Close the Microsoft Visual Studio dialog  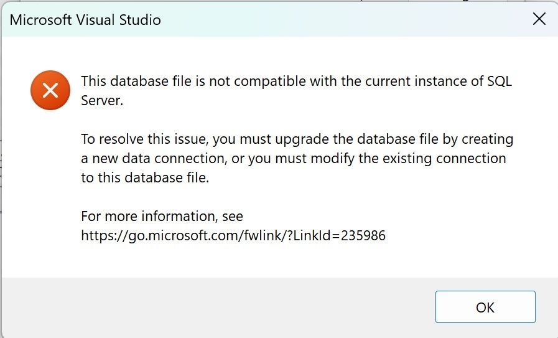click(539, 19)
